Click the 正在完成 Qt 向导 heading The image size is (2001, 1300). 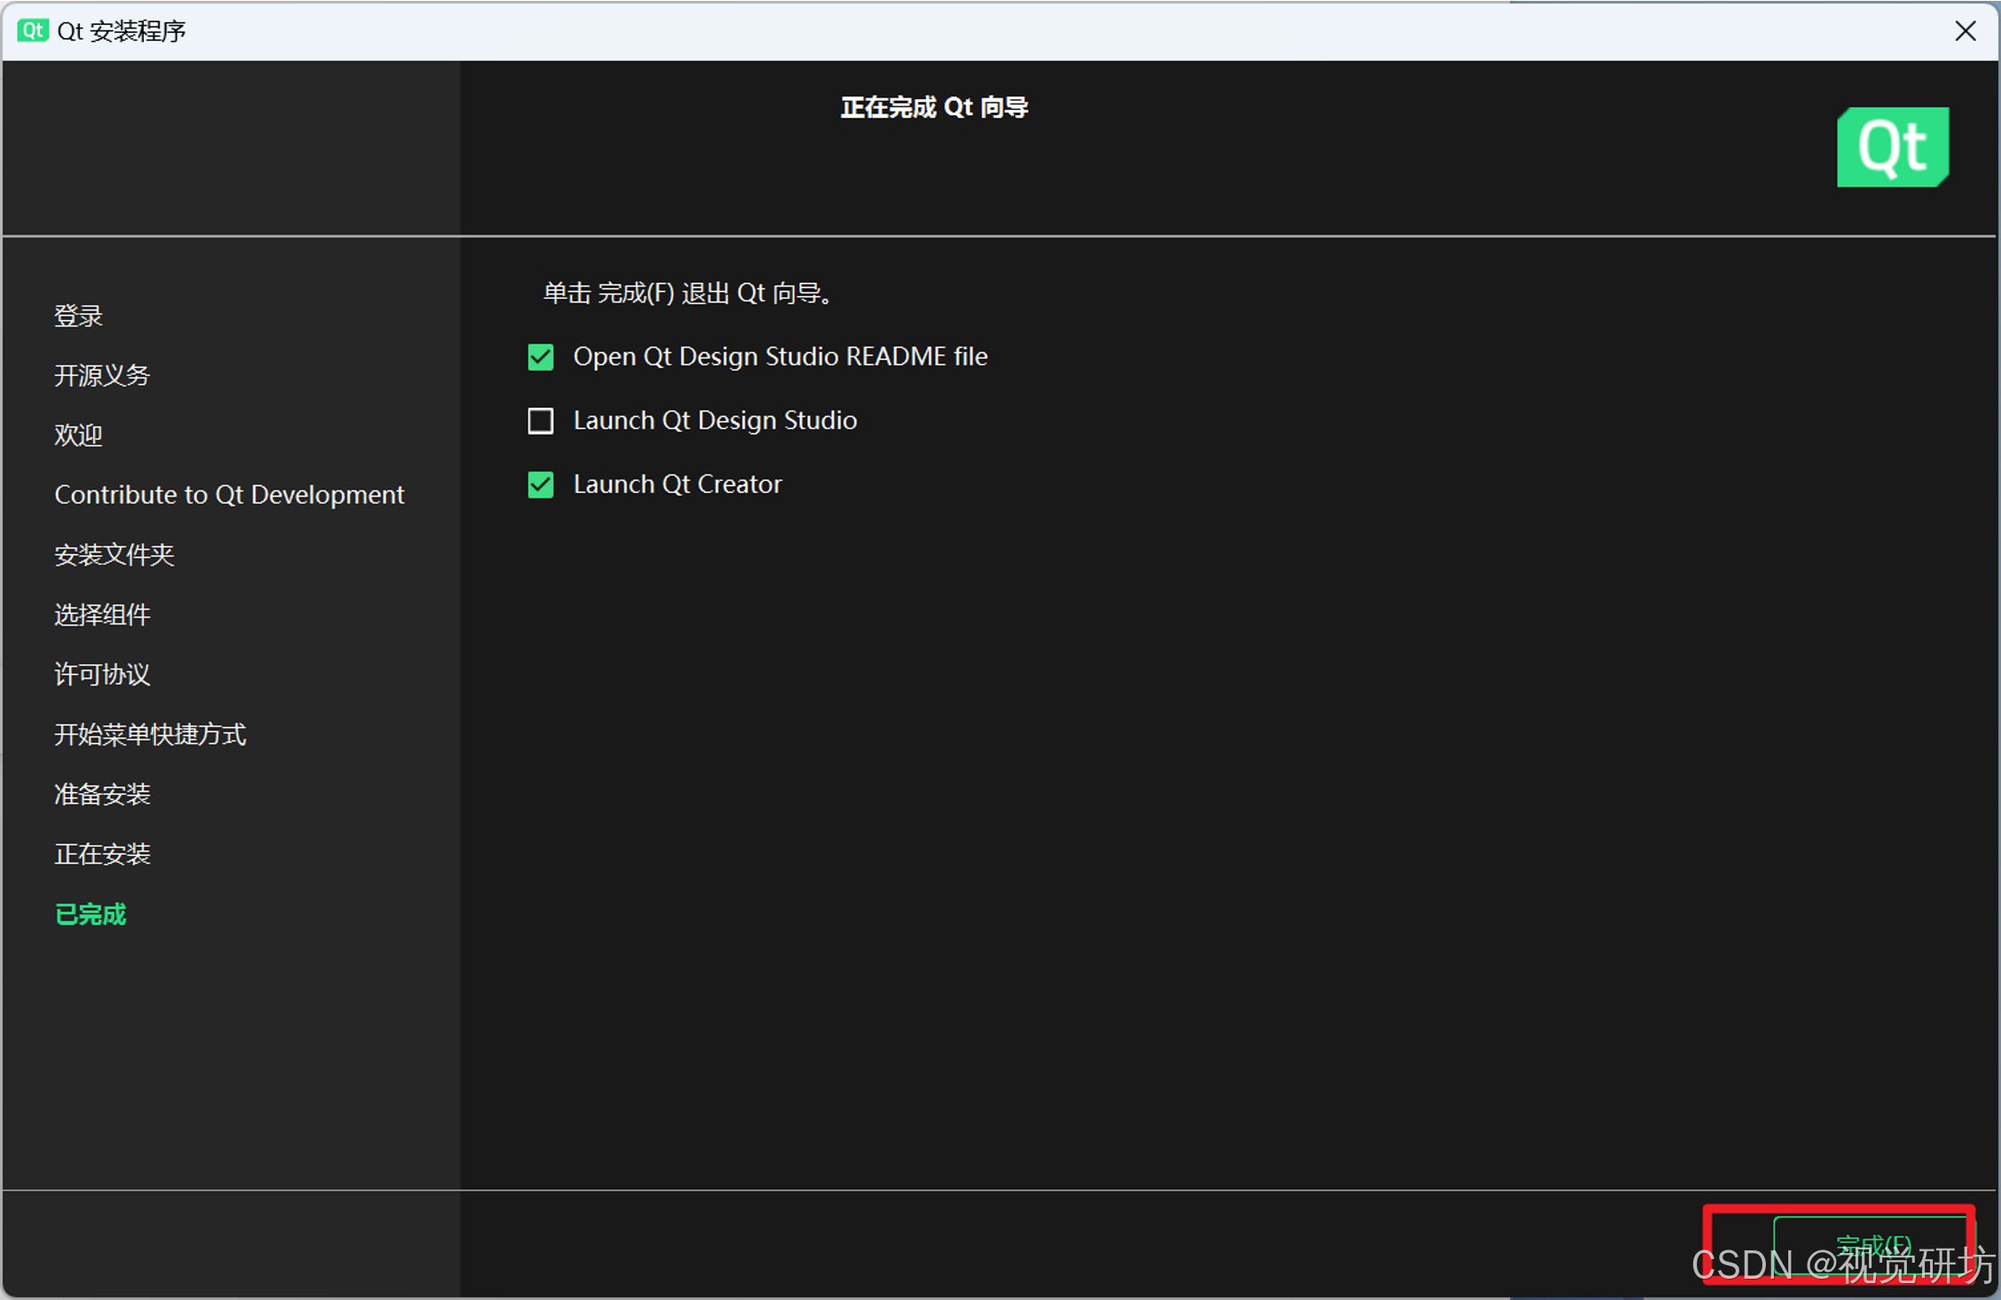click(x=934, y=107)
